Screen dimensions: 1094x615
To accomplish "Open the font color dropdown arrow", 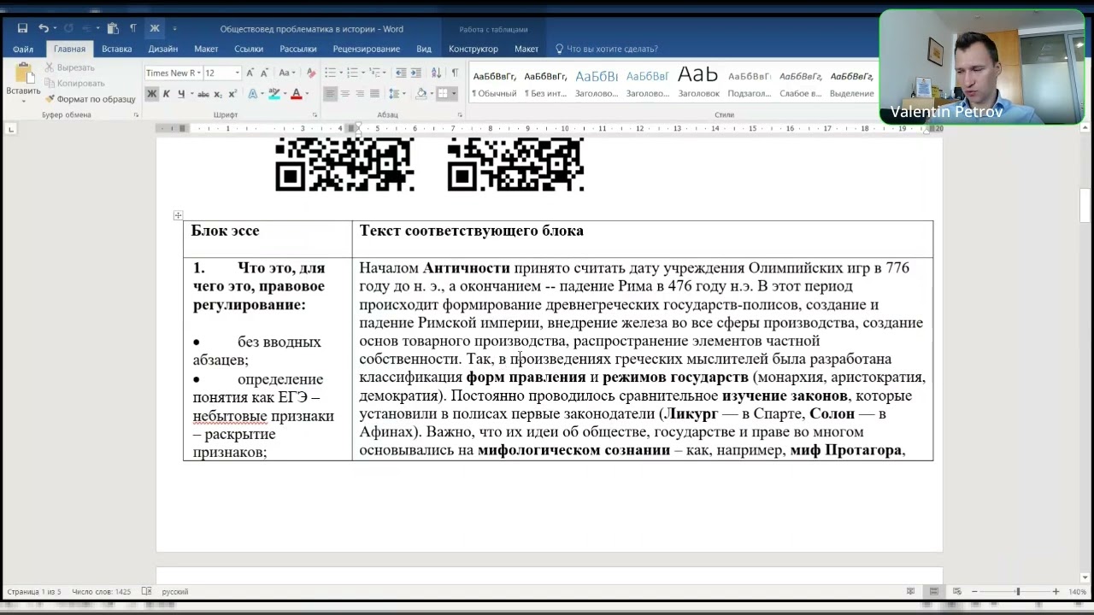I will [307, 94].
